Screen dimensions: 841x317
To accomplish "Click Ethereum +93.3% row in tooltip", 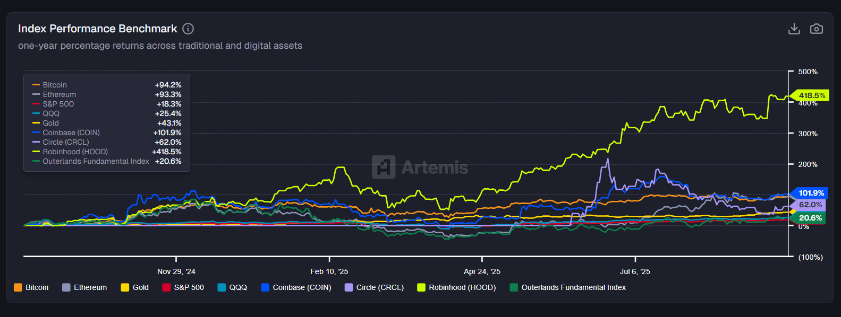I will coord(107,94).
